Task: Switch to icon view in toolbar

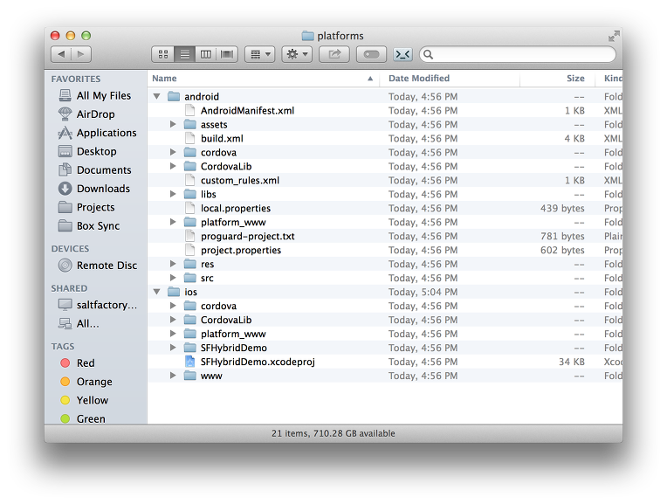Action: tap(163, 54)
